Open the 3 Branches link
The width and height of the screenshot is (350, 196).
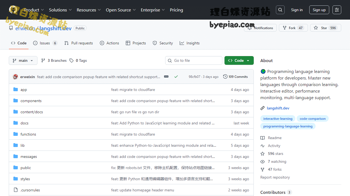pos(54,60)
